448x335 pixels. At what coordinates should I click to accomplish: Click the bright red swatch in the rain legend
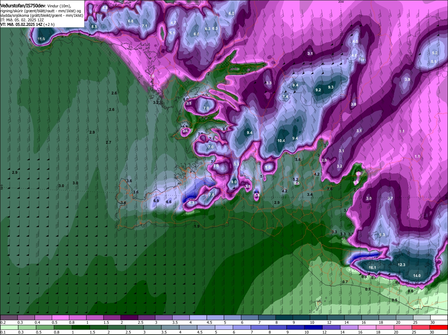[439, 327]
